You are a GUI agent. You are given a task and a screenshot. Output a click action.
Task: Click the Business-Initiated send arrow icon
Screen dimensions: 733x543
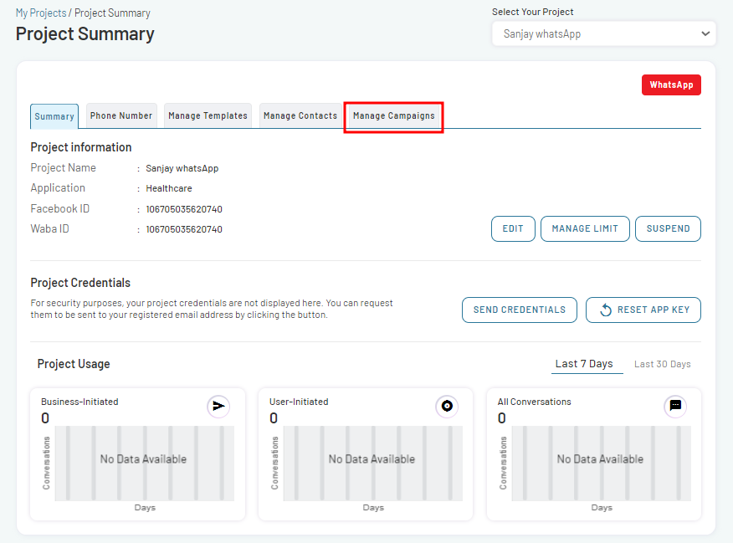click(218, 406)
